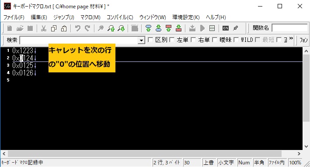Click the Paste clipboard icon
This screenshot has width=310, height=167.
tap(64, 28)
